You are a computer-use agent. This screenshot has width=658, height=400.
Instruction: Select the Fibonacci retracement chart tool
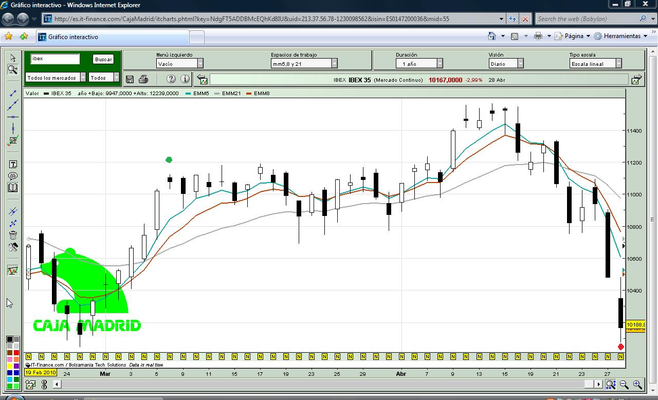[x=13, y=141]
